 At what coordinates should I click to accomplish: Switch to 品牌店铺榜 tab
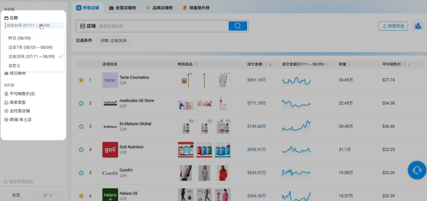coord(159,8)
